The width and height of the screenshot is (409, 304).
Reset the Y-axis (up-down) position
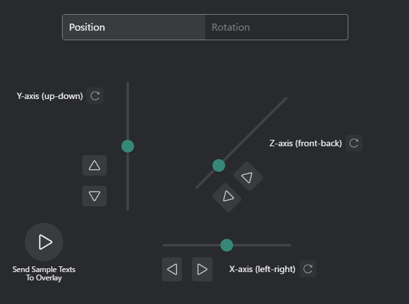95,96
